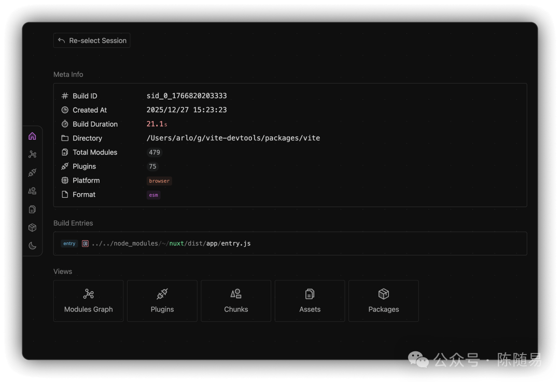This screenshot has width=560, height=382.
Task: Open the Chunks view card
Action: click(x=236, y=301)
